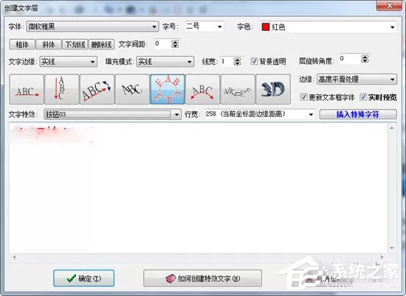Decrease 线宽 spinner value
406x296 pixels.
(x=238, y=64)
